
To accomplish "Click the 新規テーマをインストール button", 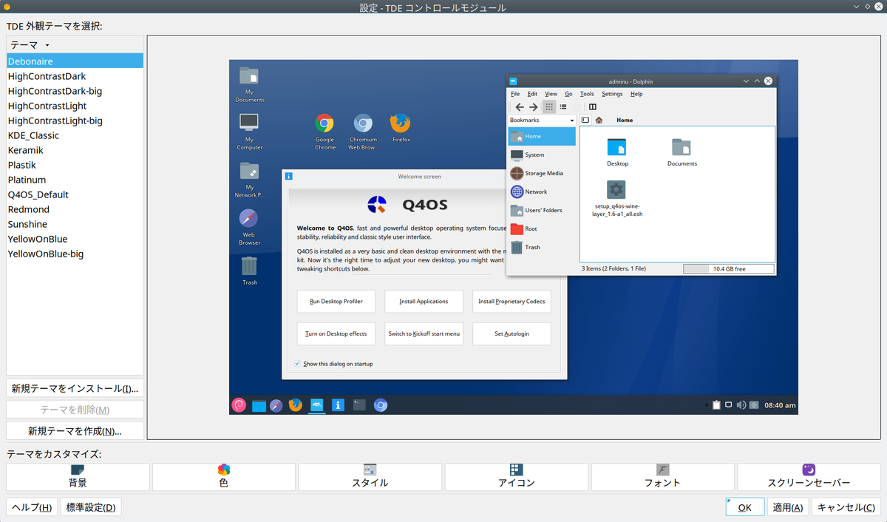I will pyautogui.click(x=74, y=387).
